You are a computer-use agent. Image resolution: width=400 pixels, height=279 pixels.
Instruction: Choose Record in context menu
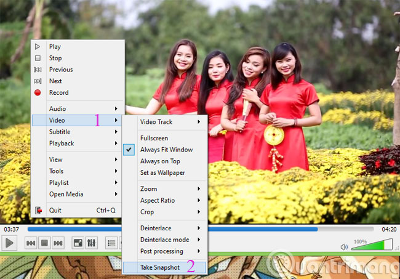58,92
